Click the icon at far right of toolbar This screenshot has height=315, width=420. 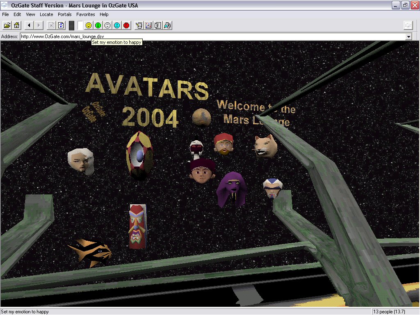click(x=408, y=25)
